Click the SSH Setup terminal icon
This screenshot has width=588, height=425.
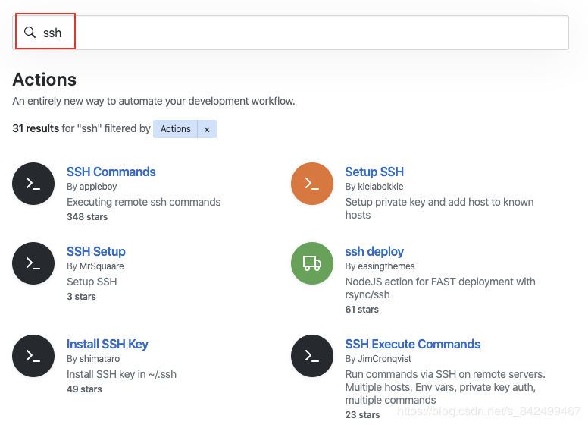(33, 263)
